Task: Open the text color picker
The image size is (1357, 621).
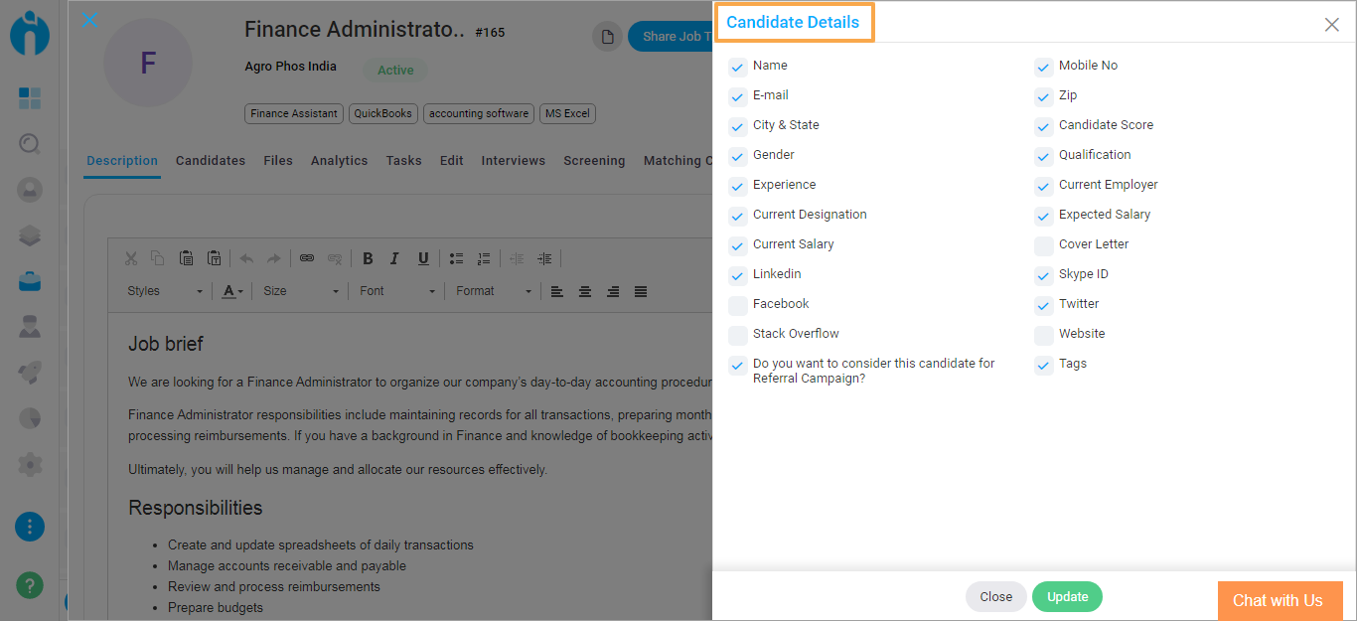Action: pyautogui.click(x=232, y=291)
